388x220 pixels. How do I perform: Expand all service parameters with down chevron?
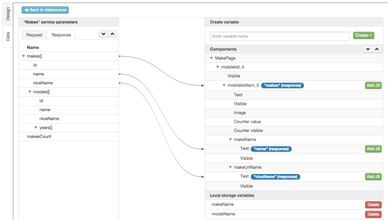(x=103, y=34)
